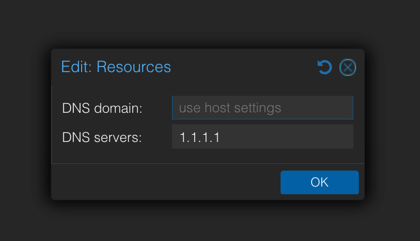Viewport: 420px width, 241px height.
Task: Confirm DNS settings with the blue OK button
Action: (x=319, y=182)
